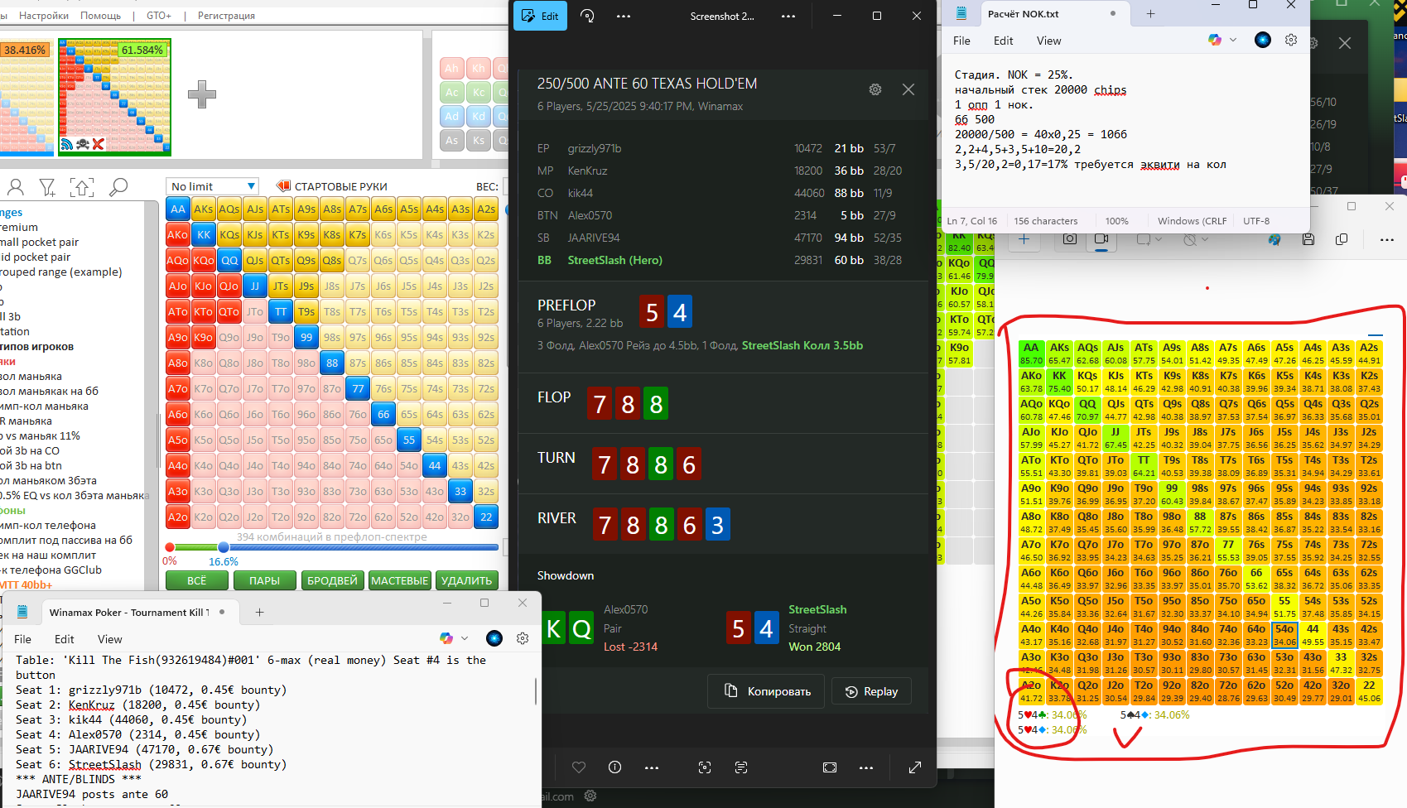The height and width of the screenshot is (808, 1407).
Task: Click the ПАРЫ button
Action: coord(265,580)
